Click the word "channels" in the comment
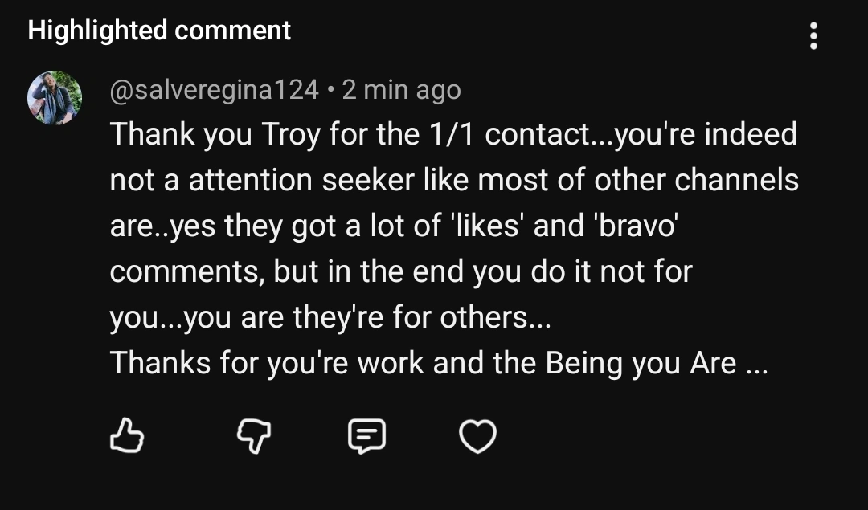Screen dimensions: 868x510 [736, 180]
